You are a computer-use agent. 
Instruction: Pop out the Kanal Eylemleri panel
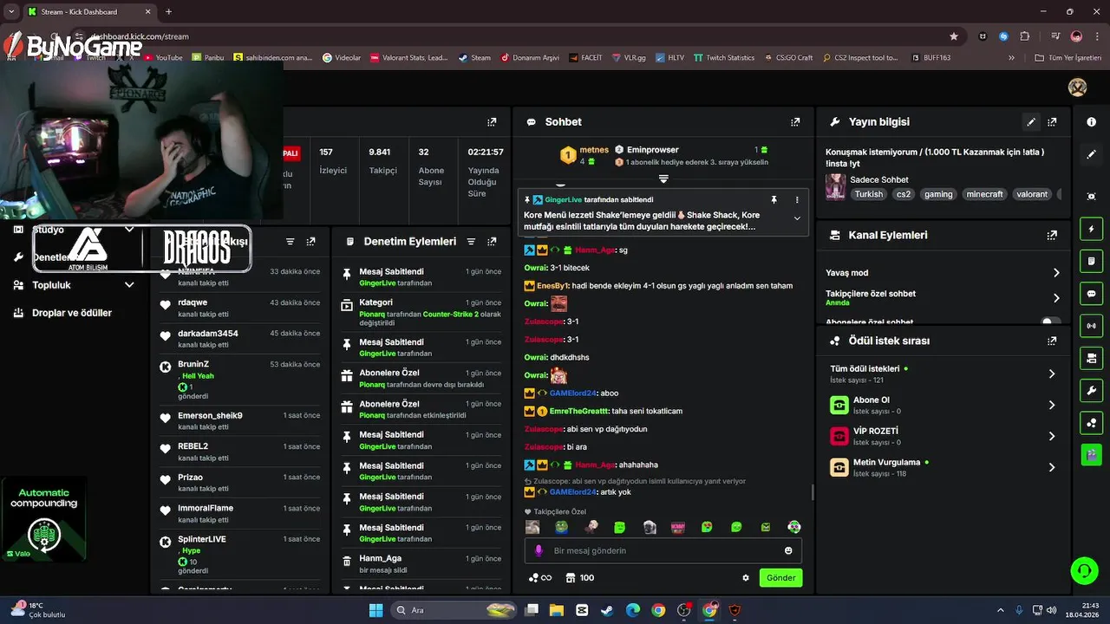tap(1052, 235)
